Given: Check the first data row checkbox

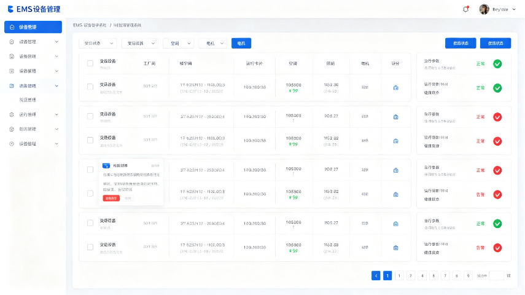Looking at the screenshot, I should coord(90,87).
